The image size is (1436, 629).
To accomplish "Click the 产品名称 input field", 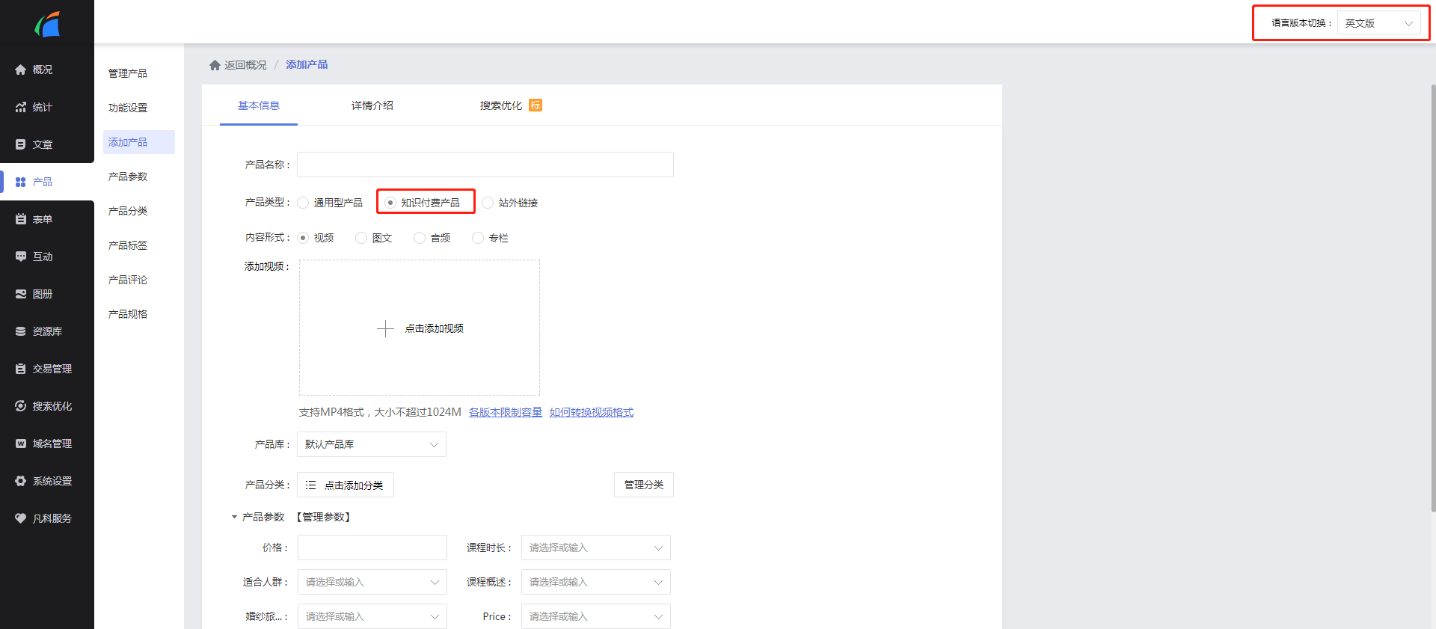I will click(x=485, y=165).
